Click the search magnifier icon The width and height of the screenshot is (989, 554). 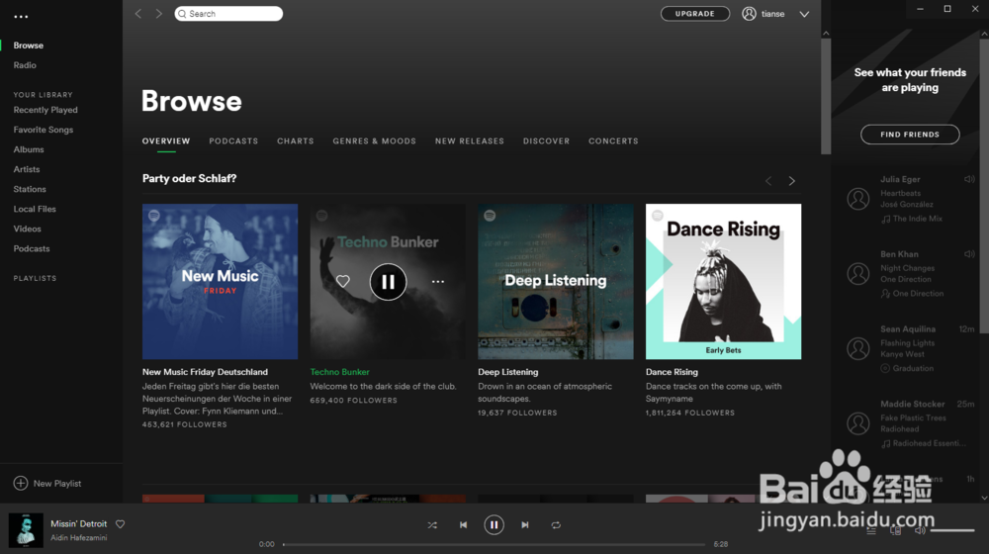tap(182, 13)
